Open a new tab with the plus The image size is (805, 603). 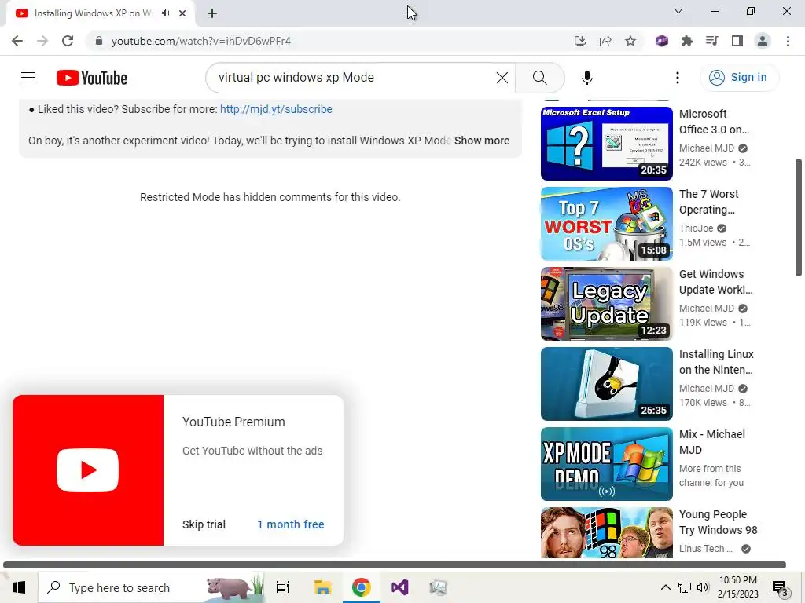point(212,13)
